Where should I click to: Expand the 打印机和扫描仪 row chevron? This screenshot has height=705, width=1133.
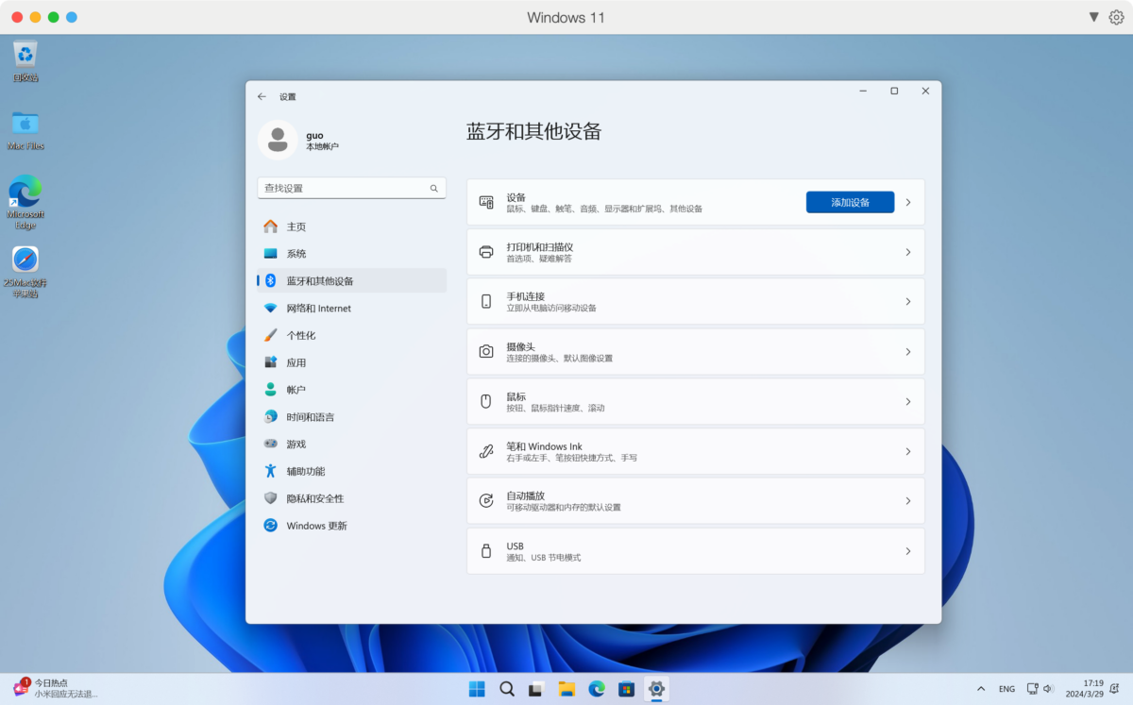908,252
